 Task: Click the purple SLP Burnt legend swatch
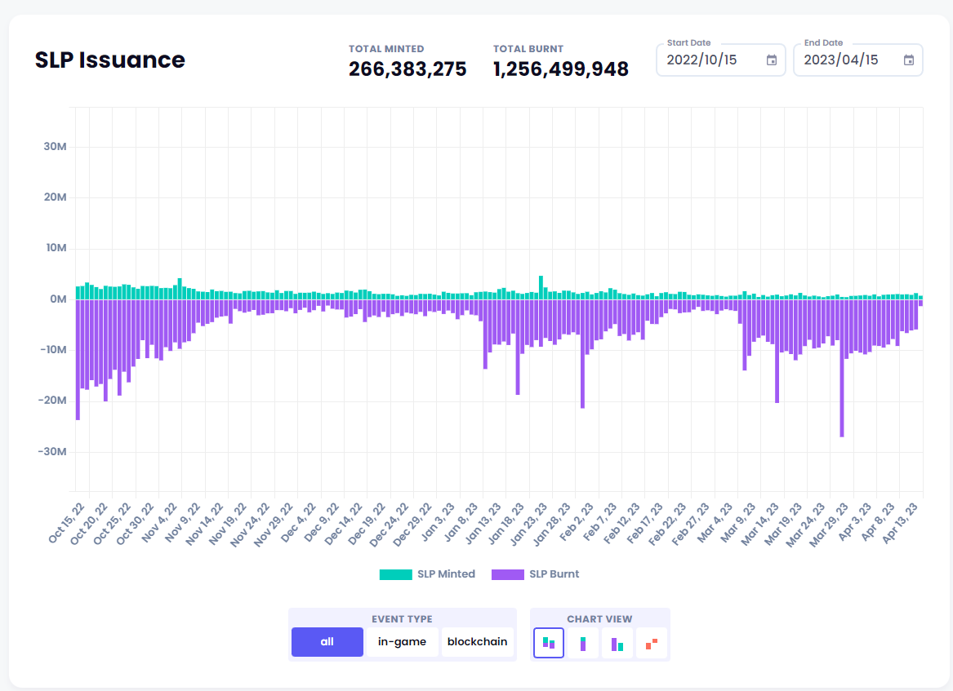(x=507, y=574)
